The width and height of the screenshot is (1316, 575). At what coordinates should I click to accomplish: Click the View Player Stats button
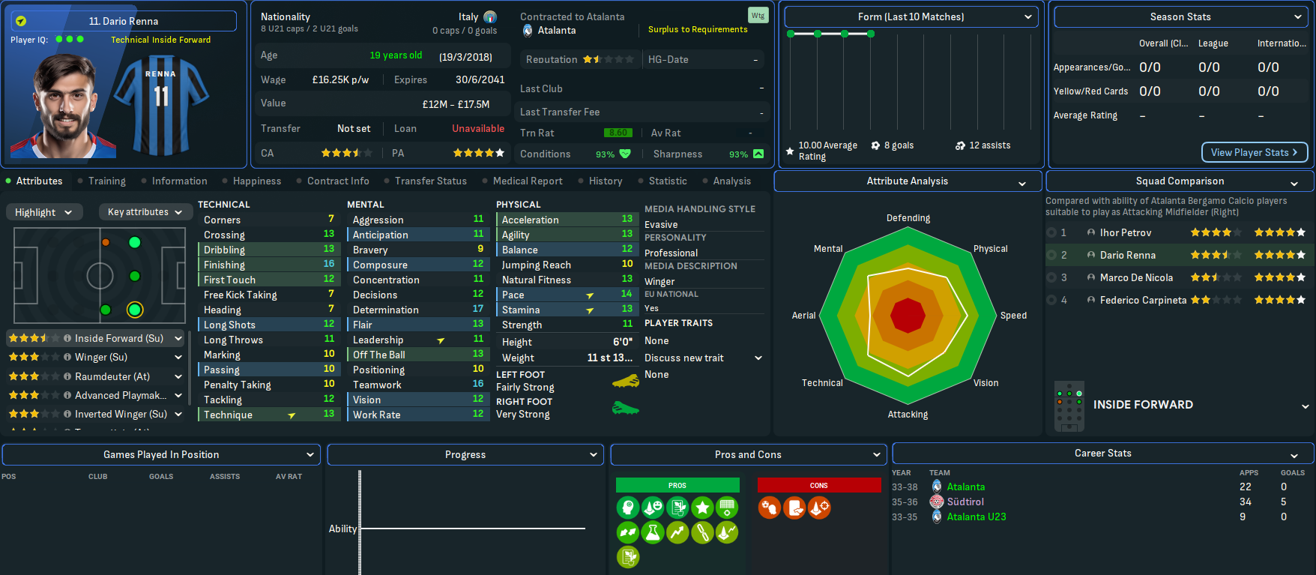1254,152
